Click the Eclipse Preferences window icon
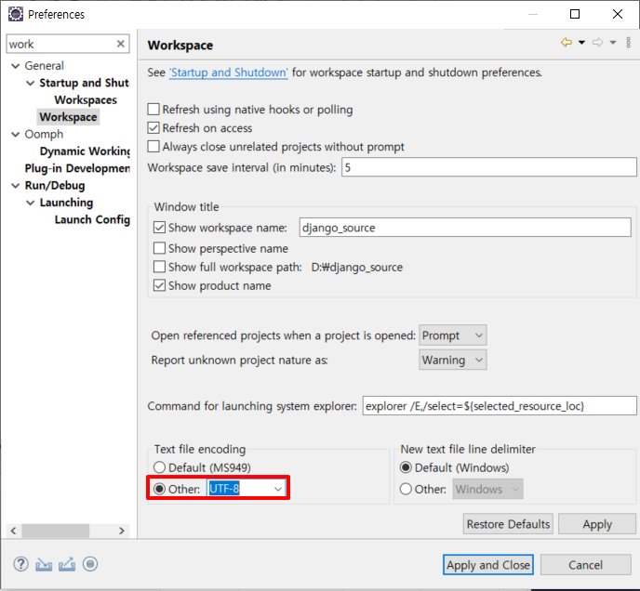The width and height of the screenshot is (640, 591). tap(16, 14)
